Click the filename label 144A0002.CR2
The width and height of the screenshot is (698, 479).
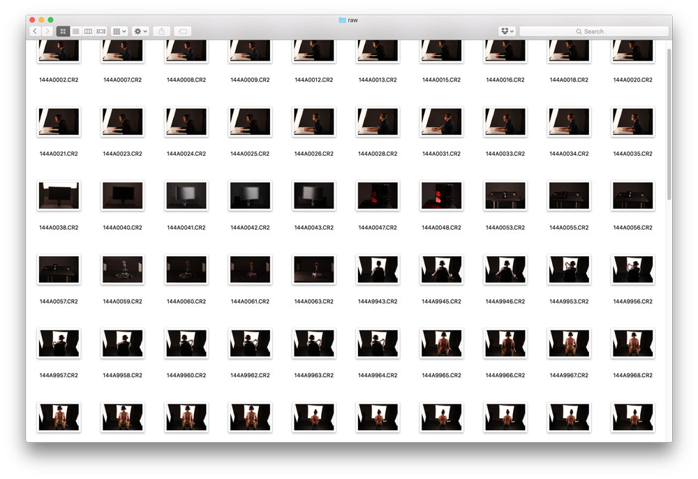(x=59, y=80)
